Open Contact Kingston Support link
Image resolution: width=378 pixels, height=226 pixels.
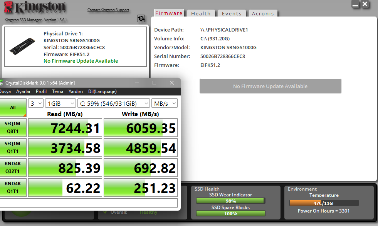pos(108,10)
